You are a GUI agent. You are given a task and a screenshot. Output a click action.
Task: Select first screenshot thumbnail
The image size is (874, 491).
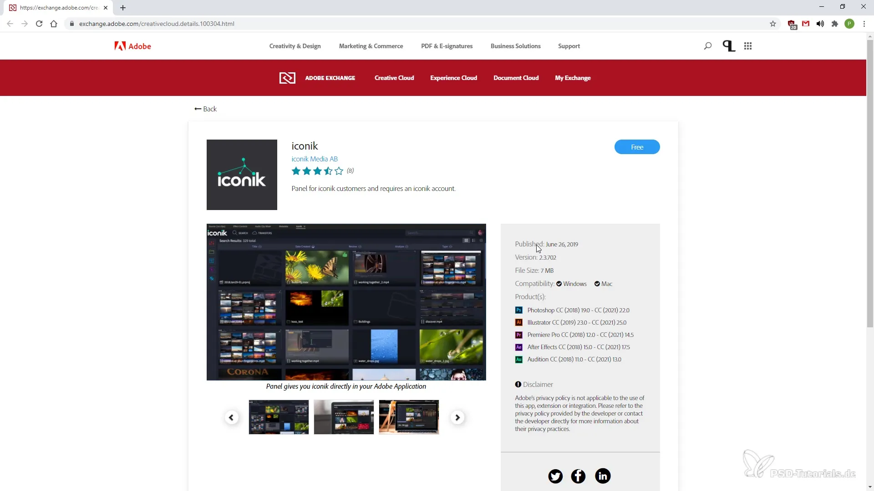point(279,417)
